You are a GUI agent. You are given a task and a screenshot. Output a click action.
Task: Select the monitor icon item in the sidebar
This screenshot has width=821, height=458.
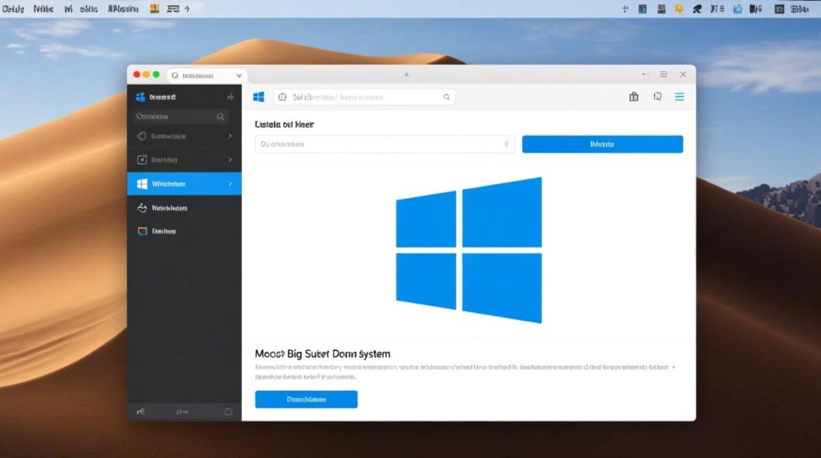(142, 231)
